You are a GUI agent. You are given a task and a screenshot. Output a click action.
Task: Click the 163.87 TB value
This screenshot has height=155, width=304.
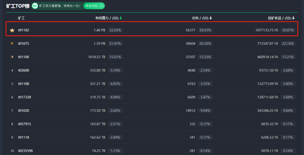tap(98, 124)
